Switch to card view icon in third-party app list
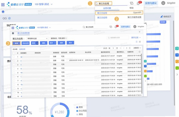The width and height of the screenshot is (179, 117). 140,42
